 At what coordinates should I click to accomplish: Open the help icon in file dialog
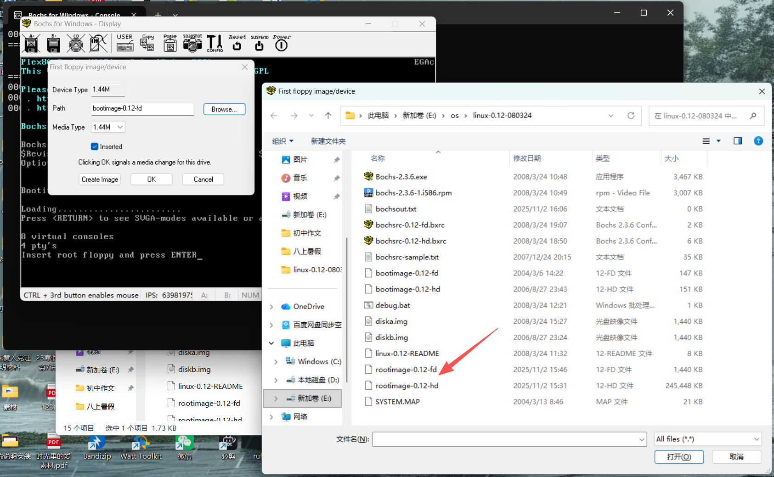coord(758,141)
